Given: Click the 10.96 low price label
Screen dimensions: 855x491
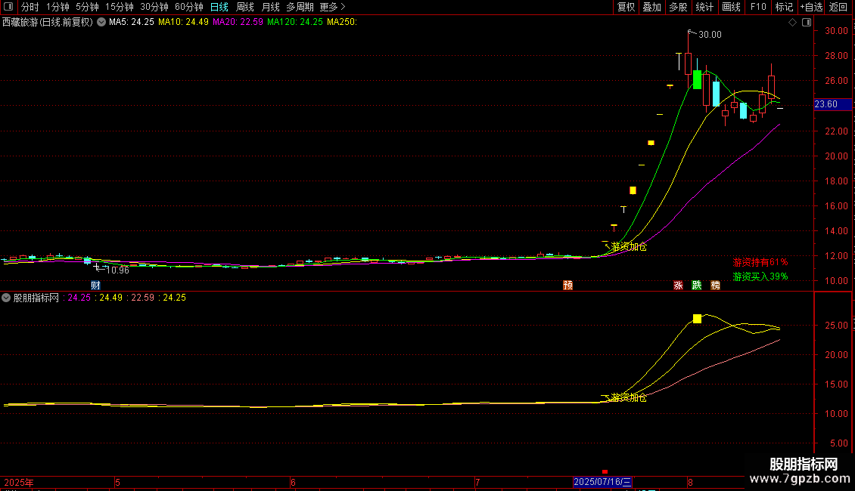Looking at the screenshot, I should pyautogui.click(x=117, y=270).
